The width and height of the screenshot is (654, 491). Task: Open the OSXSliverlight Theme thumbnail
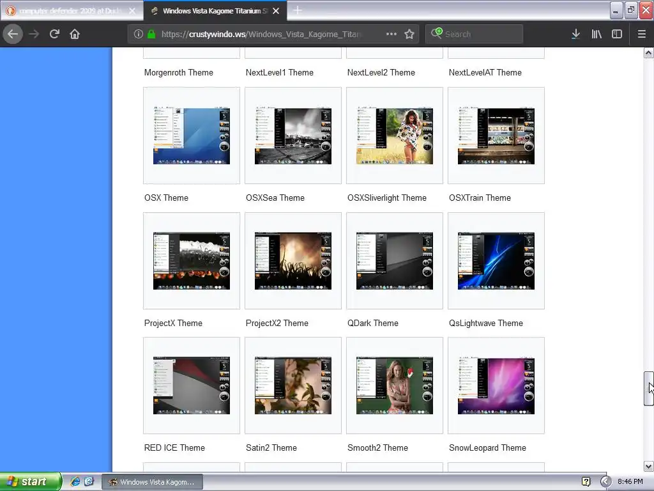tap(395, 136)
